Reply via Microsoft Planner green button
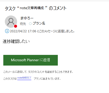The image size is (109, 93). pos(31,60)
